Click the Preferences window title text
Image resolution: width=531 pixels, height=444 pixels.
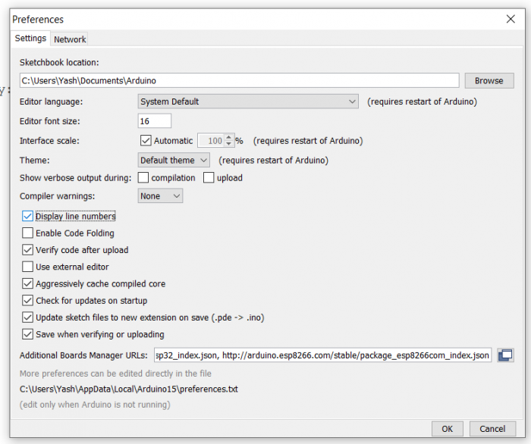coord(38,19)
